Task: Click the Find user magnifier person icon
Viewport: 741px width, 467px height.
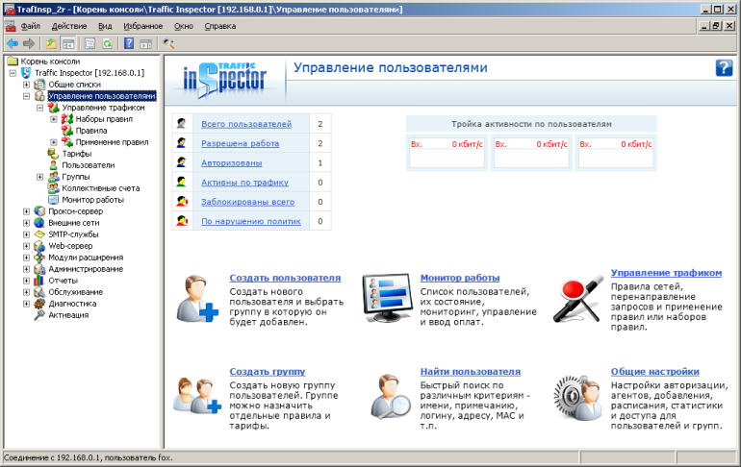Action: pos(392,396)
